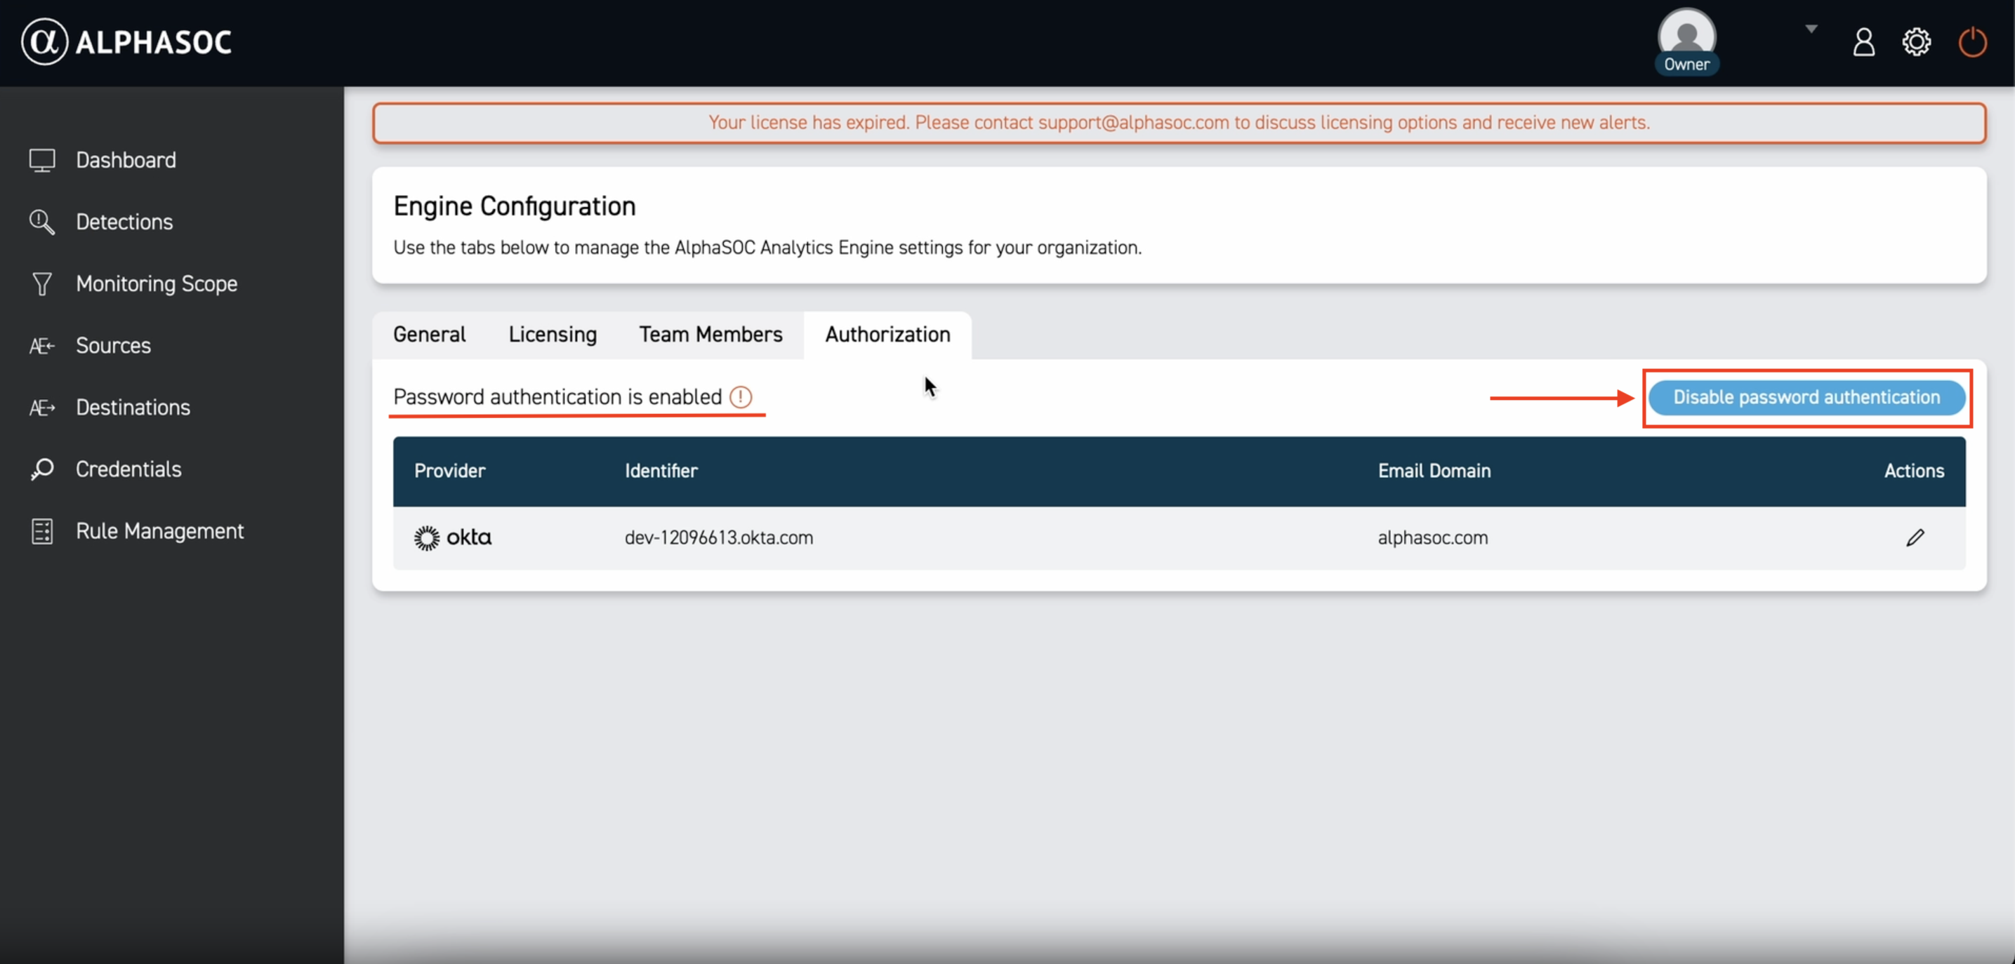Click the Rule Management list icon
This screenshot has width=2015, height=964.
pos(42,531)
